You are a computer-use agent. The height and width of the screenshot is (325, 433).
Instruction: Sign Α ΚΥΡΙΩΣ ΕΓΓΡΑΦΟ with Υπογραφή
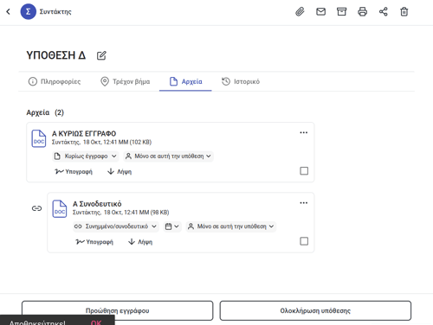click(x=74, y=172)
